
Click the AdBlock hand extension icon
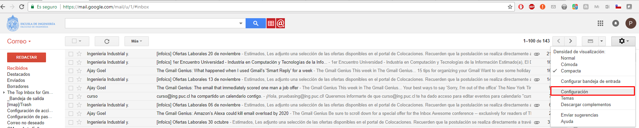(x=521, y=7)
